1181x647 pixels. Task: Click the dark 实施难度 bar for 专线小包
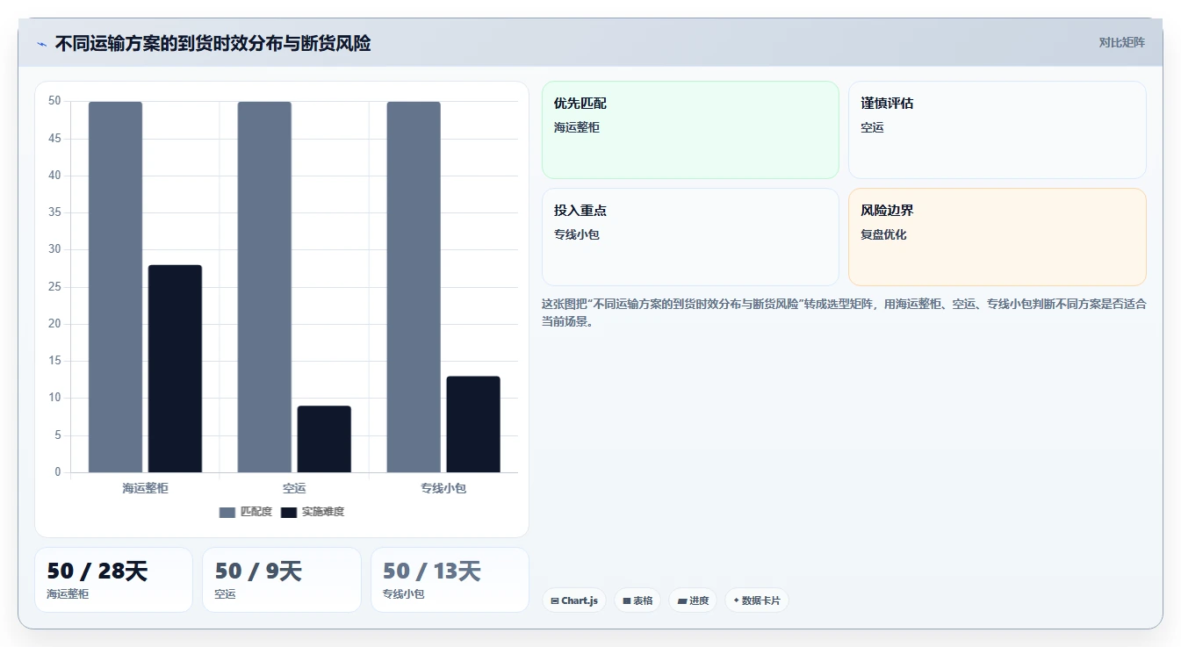pyautogui.click(x=473, y=424)
